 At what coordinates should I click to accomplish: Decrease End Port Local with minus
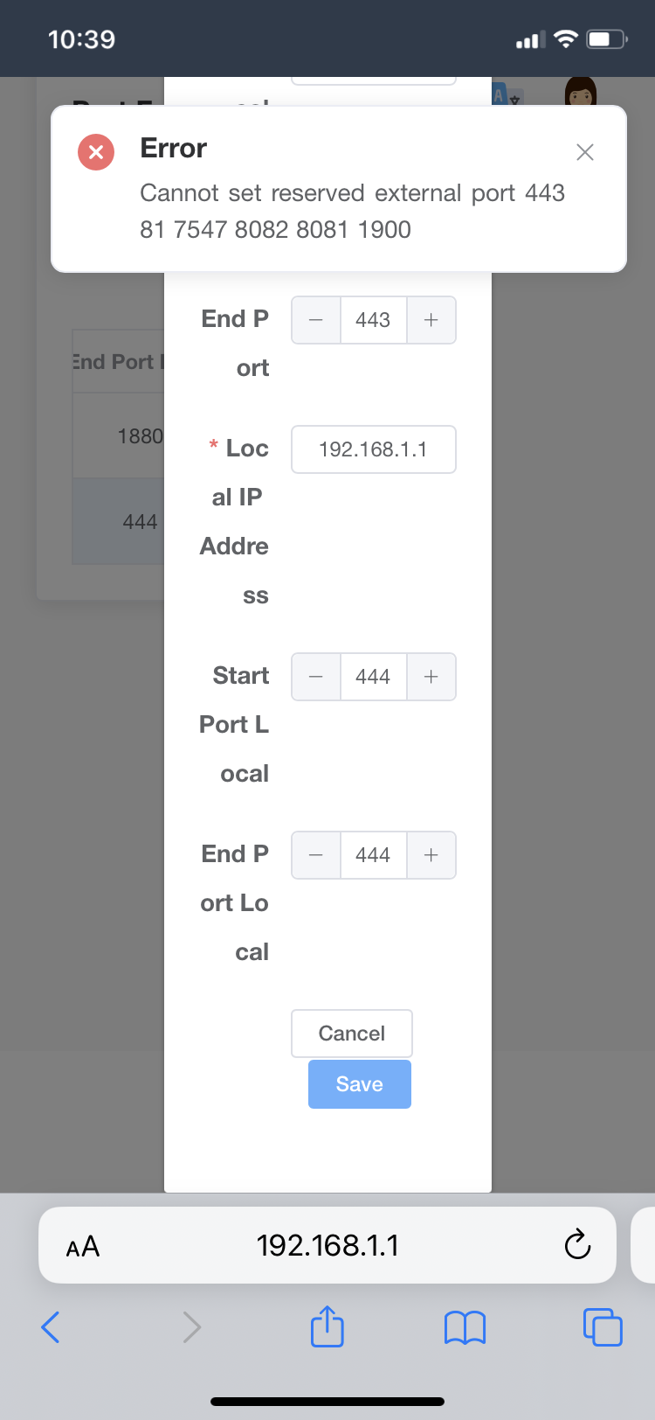(x=316, y=855)
